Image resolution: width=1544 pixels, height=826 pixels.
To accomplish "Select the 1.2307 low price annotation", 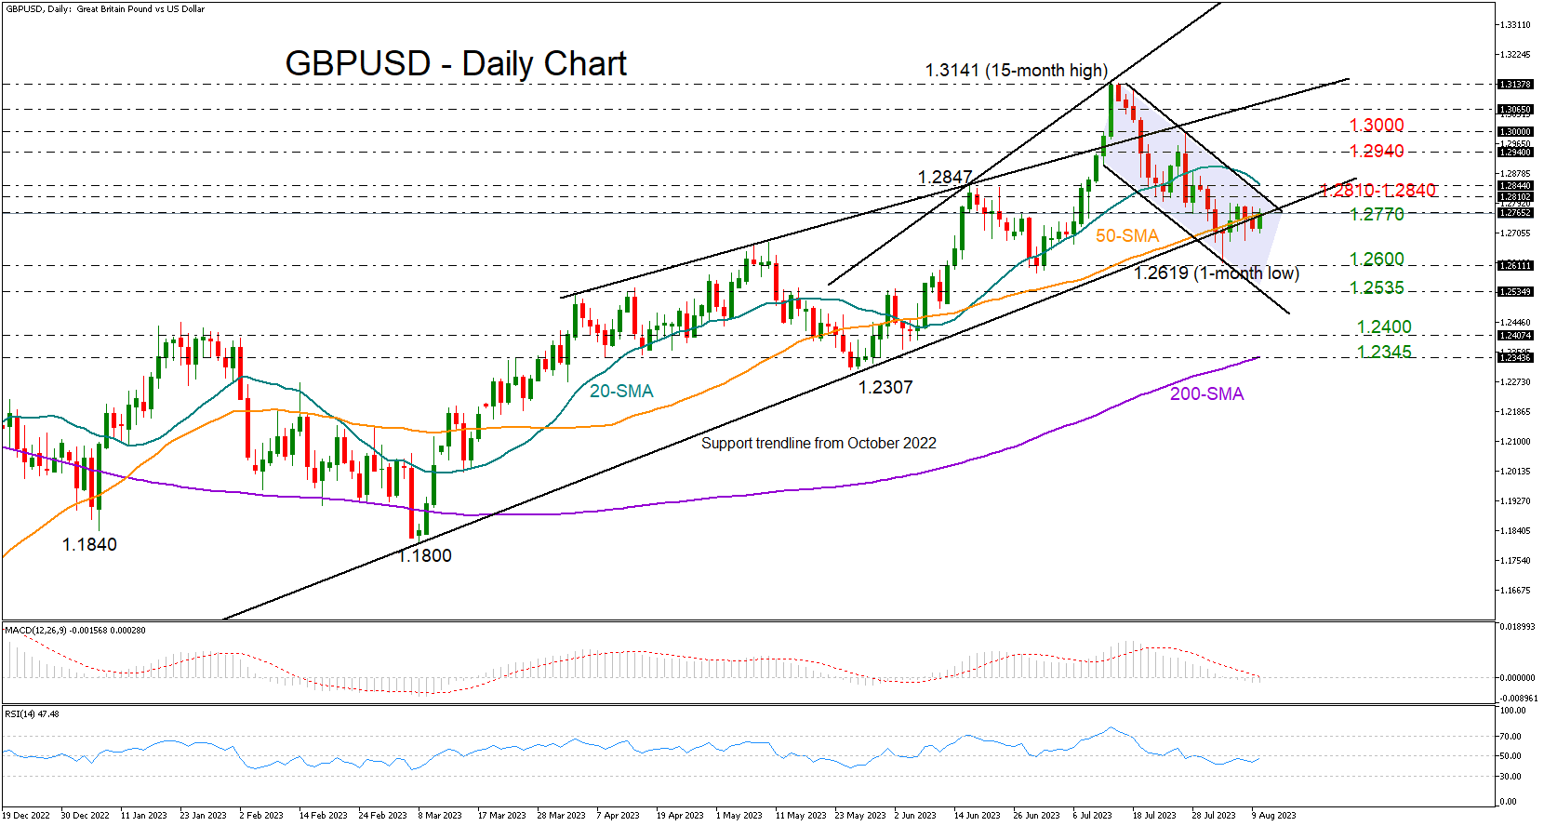I will 885,388.
